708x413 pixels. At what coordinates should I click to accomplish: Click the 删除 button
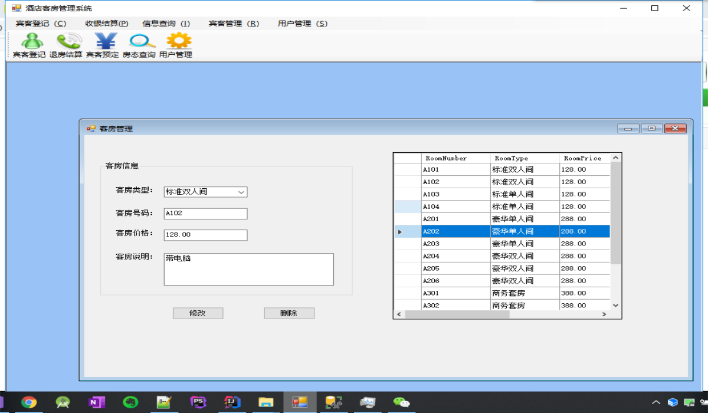[289, 313]
